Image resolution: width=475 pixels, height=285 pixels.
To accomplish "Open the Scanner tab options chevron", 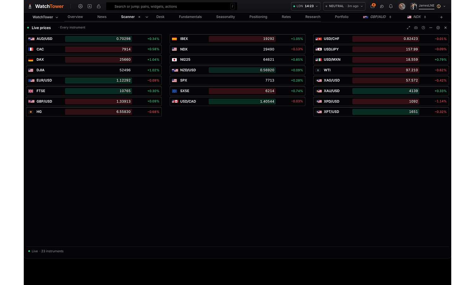I will coord(147,17).
